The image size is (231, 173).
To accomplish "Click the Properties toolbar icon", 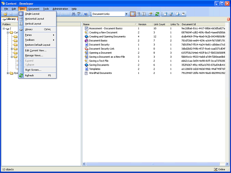I will (x=150, y=14).
